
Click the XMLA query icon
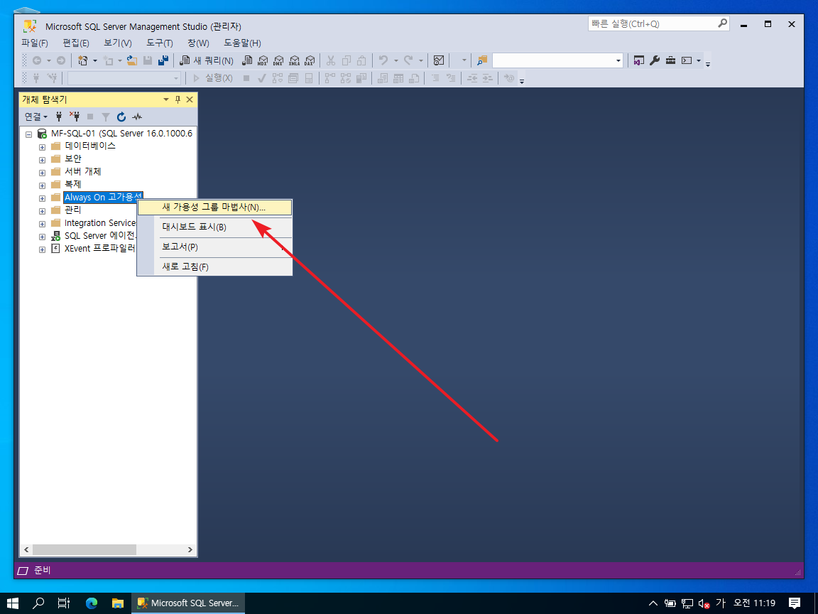294,60
